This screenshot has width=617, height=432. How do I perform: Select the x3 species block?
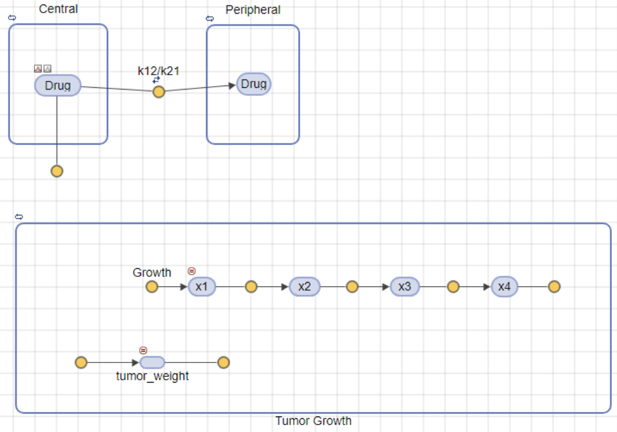(x=405, y=287)
